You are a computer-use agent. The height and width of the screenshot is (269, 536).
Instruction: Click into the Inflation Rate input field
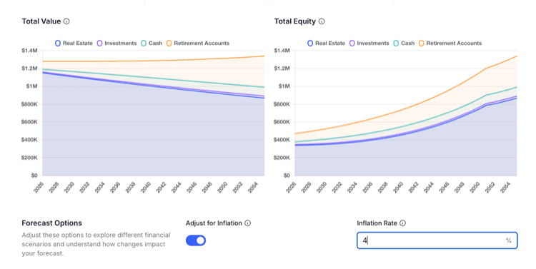[x=437, y=240]
